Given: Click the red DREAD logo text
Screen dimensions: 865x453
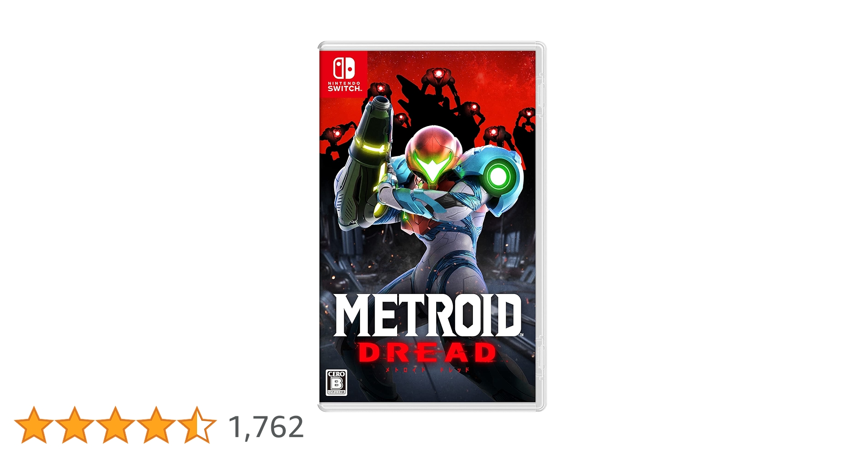Looking at the screenshot, I should 428,353.
